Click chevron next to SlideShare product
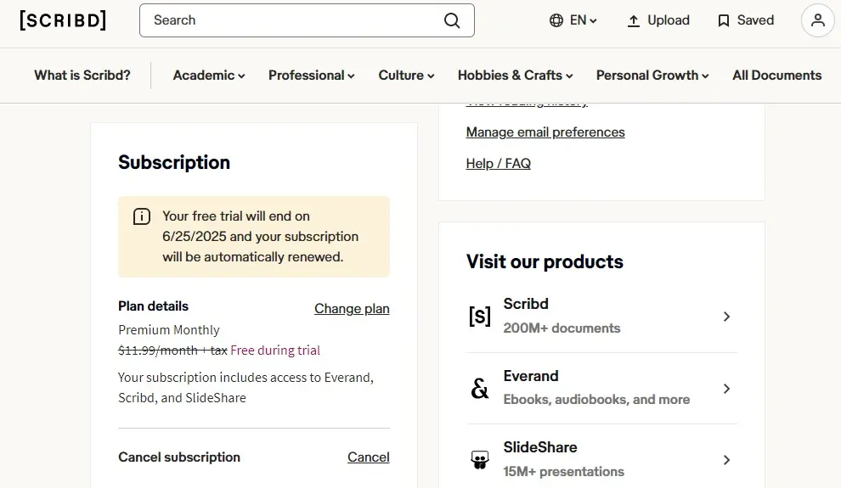 726,460
